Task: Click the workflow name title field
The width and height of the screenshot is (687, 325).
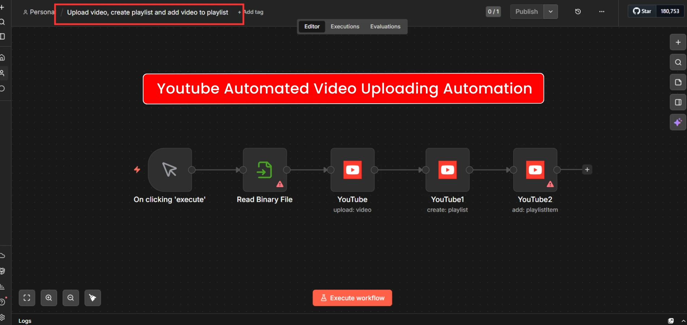Action: [x=148, y=13]
